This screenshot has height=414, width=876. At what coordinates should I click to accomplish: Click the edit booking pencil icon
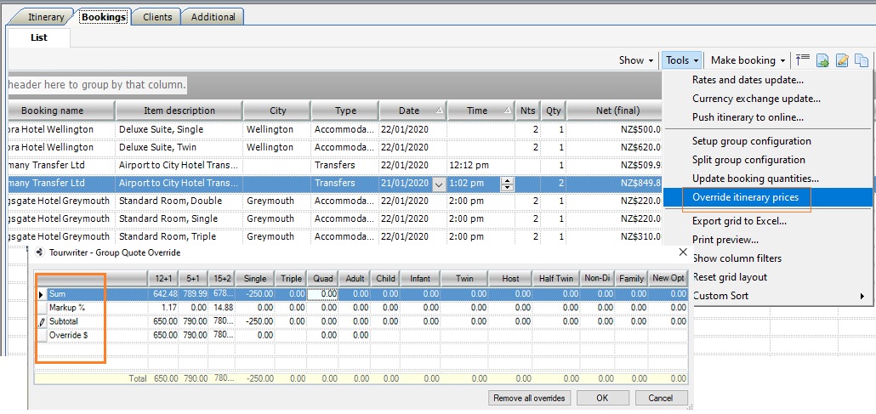pos(842,60)
